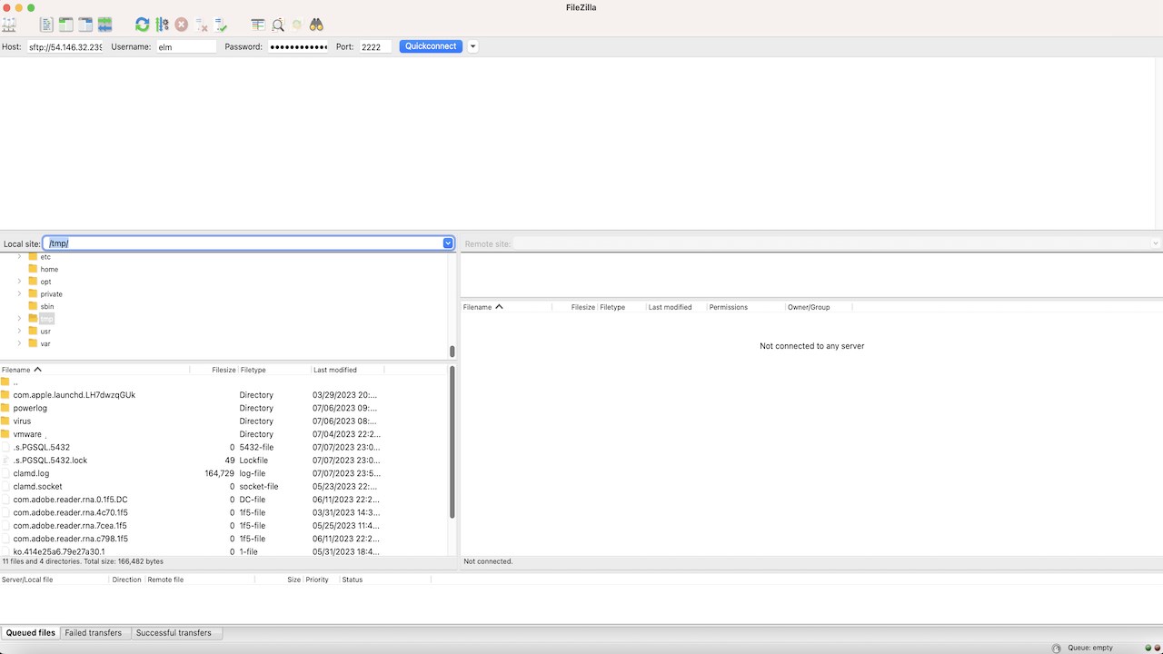This screenshot has height=654, width=1163.
Task: Expand the private folder in local tree
Action: pyautogui.click(x=19, y=294)
